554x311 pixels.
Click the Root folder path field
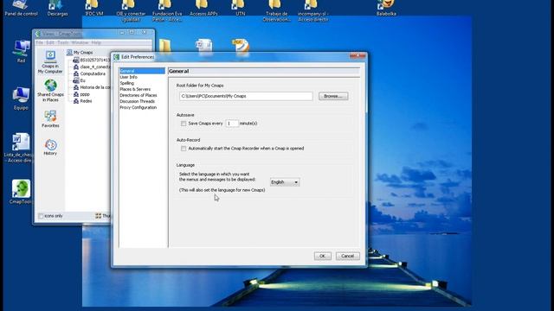pyautogui.click(x=246, y=96)
